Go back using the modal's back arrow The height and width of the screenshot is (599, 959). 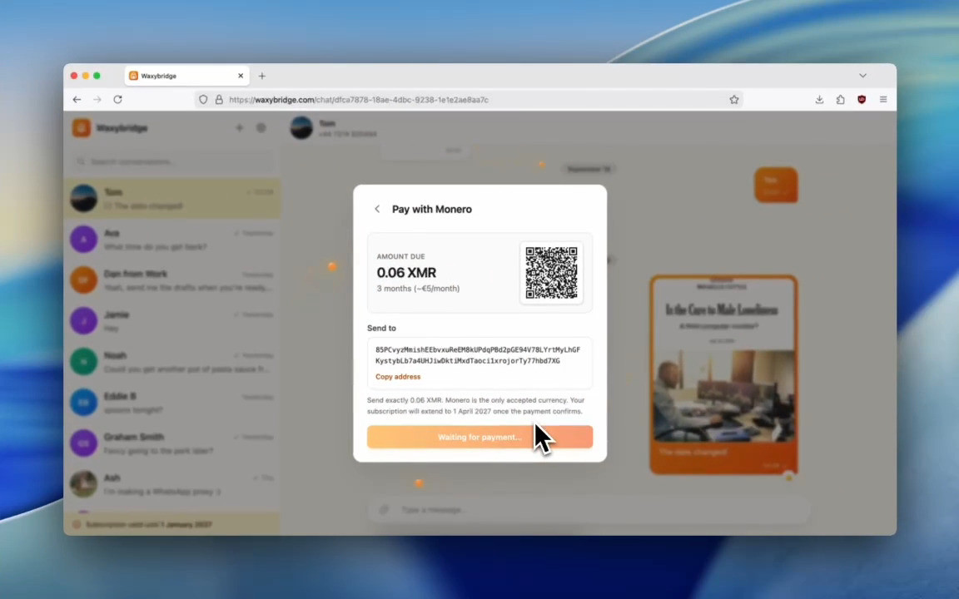(377, 209)
